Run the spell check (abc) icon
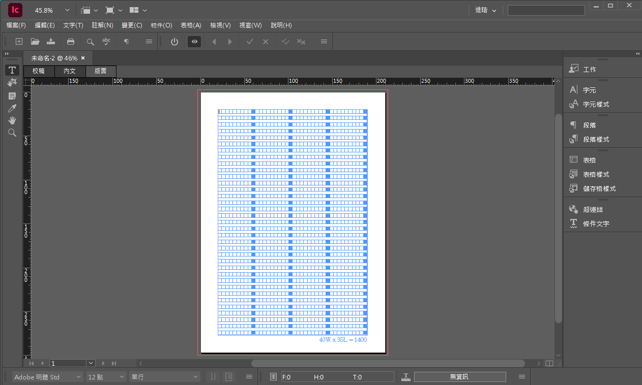 [x=106, y=42]
